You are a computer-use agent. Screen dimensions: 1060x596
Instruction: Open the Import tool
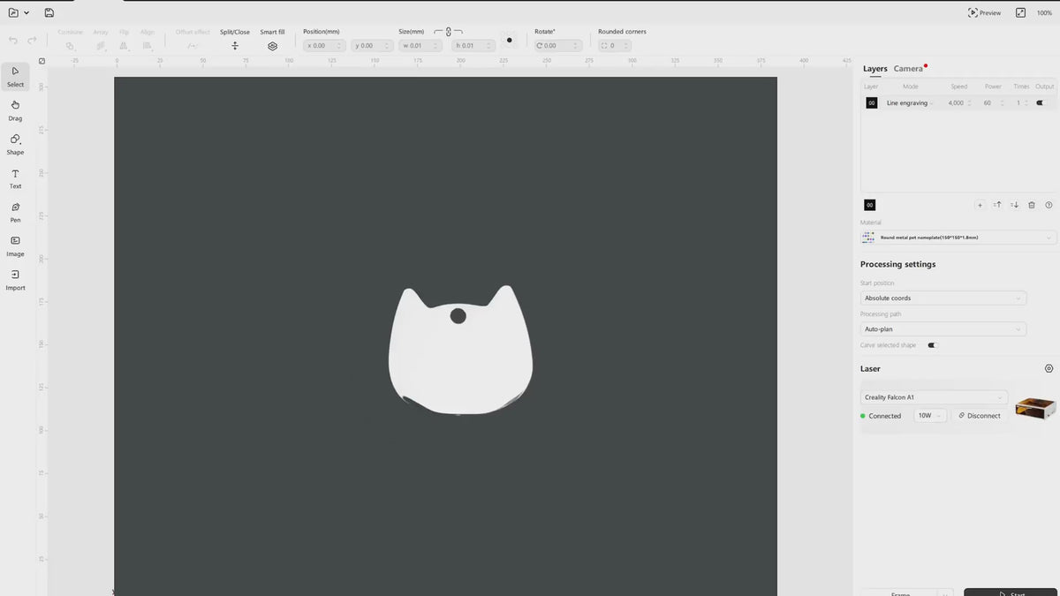pyautogui.click(x=15, y=279)
